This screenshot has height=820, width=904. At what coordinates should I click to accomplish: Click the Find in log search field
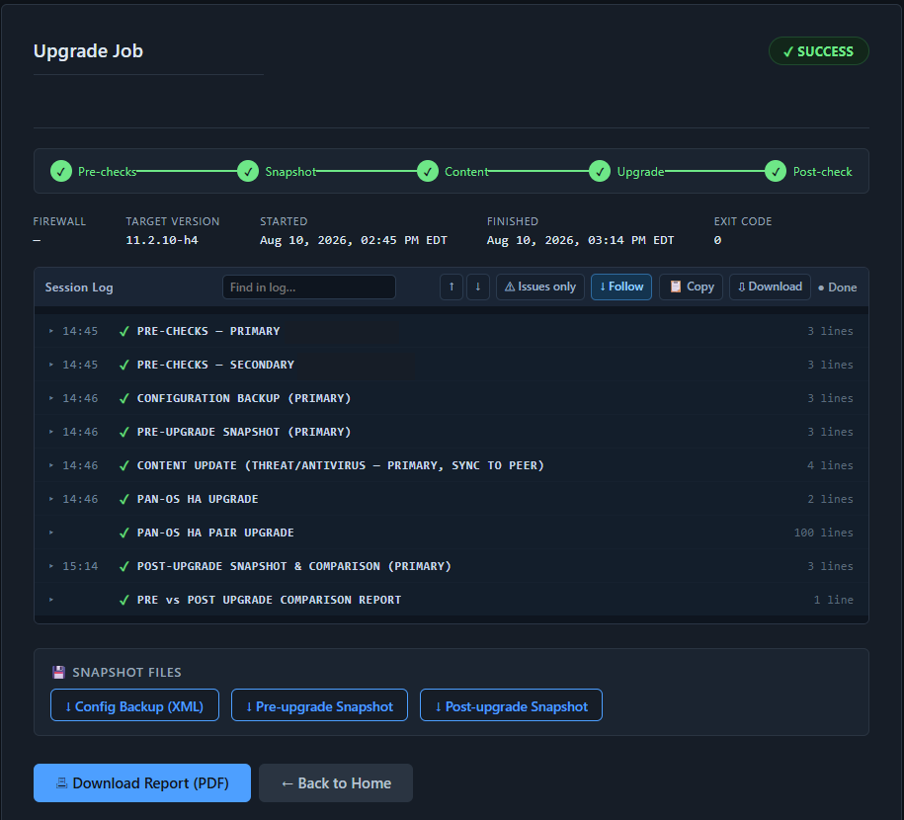(309, 287)
